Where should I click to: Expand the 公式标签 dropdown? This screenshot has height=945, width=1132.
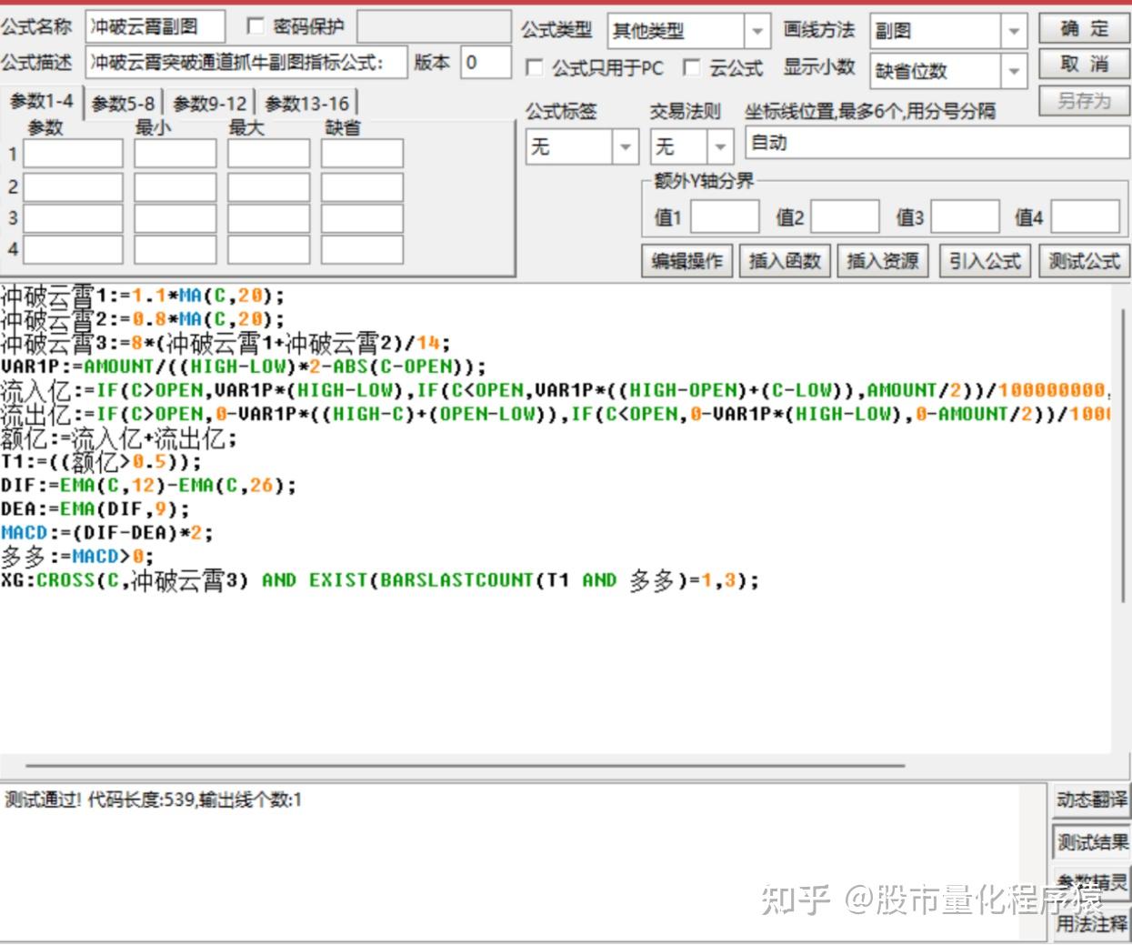[x=626, y=146]
